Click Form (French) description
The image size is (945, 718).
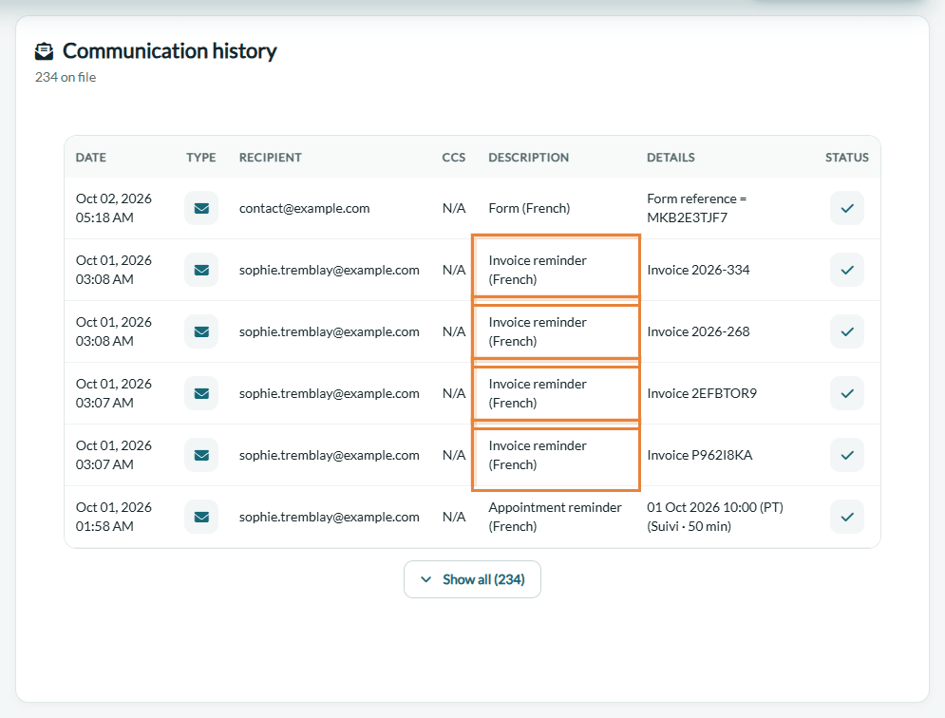pyautogui.click(x=529, y=208)
